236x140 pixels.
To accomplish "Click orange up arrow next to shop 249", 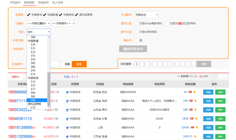I will pyautogui.click(x=195, y=101).
